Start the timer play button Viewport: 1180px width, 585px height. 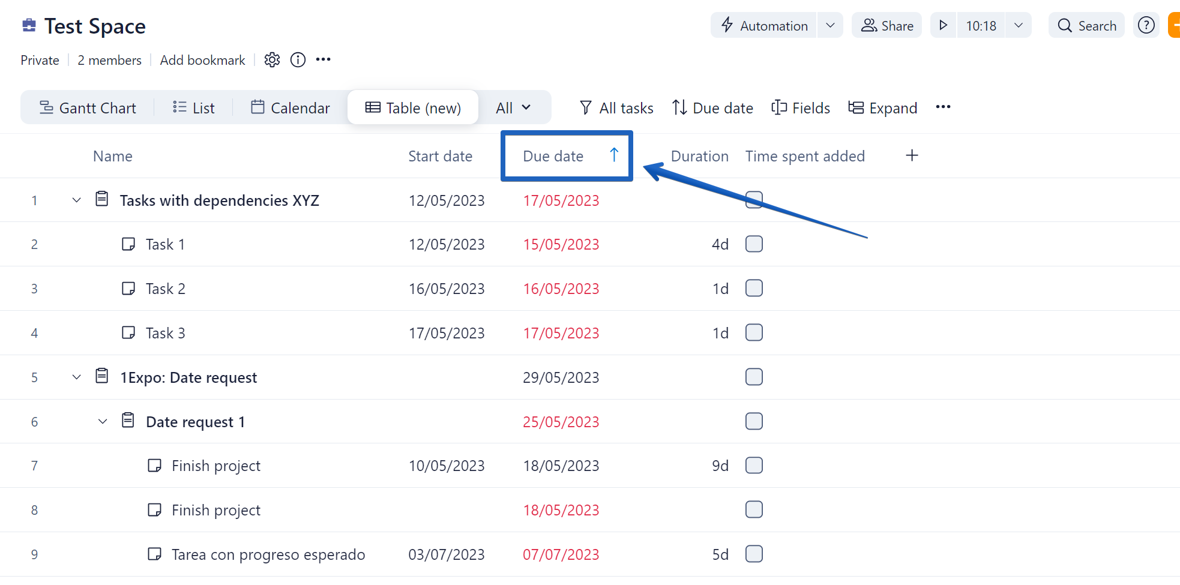pos(943,25)
